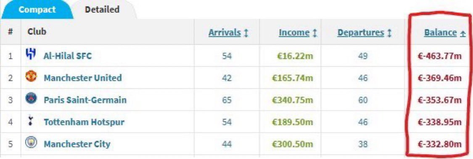The image size is (473, 159).
Task: Click the sort arrows beside Departures
Action: click(389, 33)
